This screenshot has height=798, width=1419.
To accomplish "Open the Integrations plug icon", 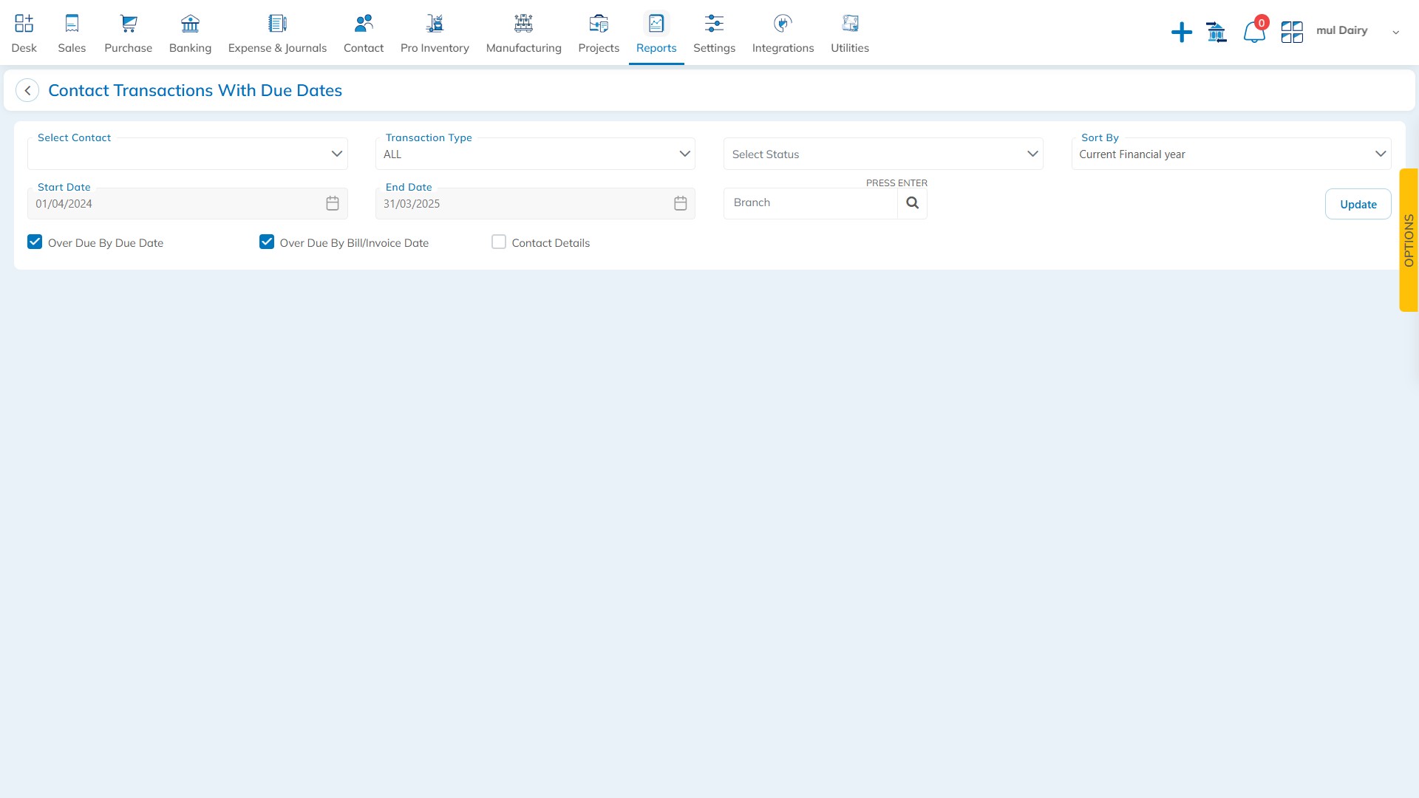I will 783,24.
